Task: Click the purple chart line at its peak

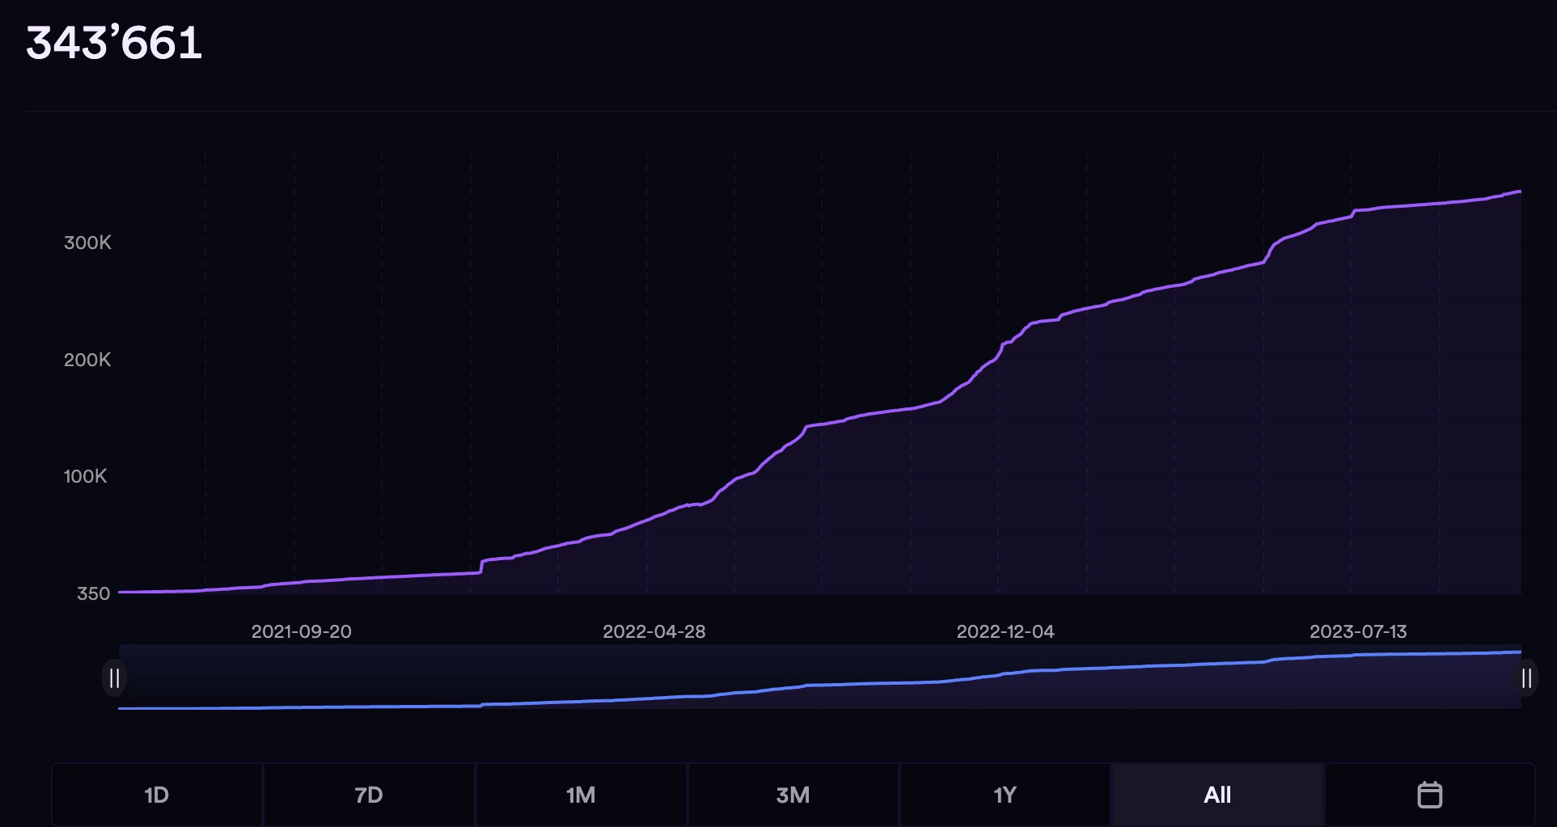Action: click(1521, 192)
